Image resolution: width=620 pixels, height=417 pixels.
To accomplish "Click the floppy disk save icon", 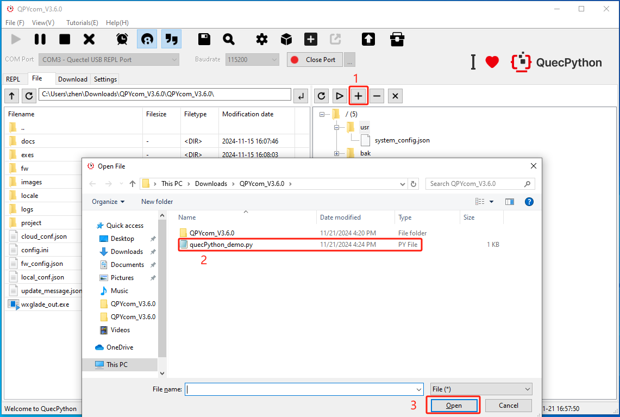I will [x=204, y=39].
